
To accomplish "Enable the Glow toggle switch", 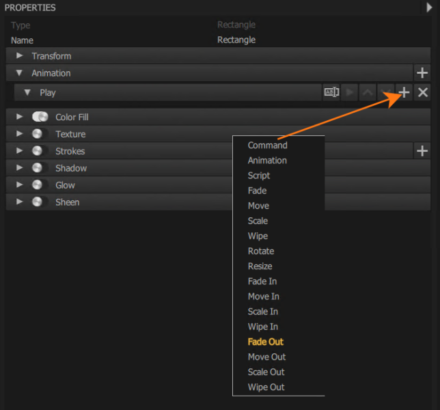I will click(x=40, y=185).
